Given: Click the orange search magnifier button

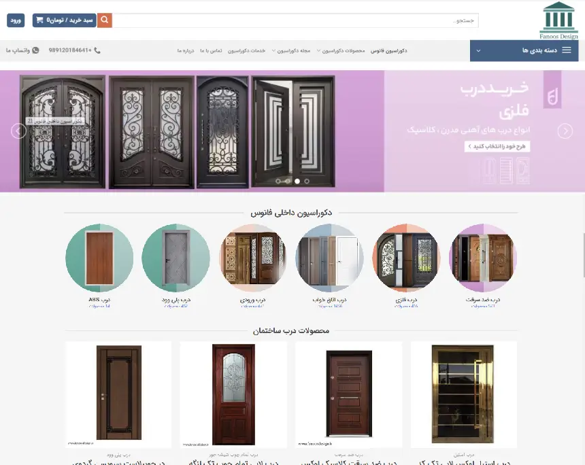Looking at the screenshot, I should coord(105,20).
